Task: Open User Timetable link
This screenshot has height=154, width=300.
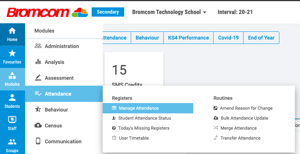Action: click(134, 138)
